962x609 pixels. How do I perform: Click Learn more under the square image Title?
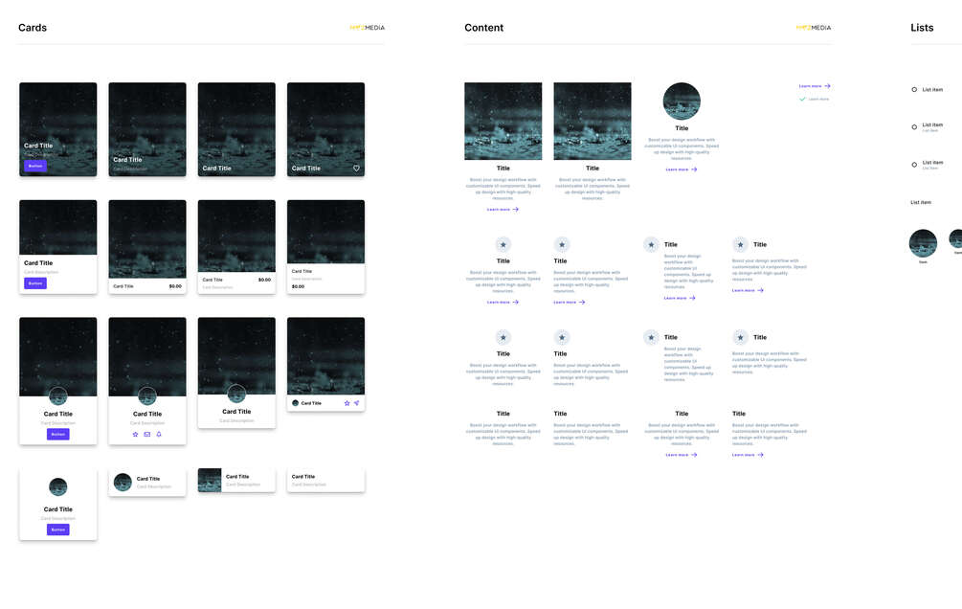point(503,210)
